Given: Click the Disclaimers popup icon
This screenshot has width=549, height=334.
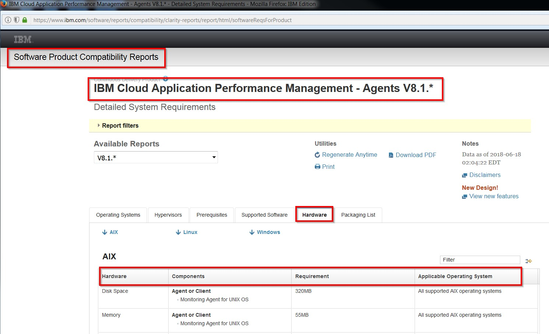Looking at the screenshot, I should coord(465,175).
